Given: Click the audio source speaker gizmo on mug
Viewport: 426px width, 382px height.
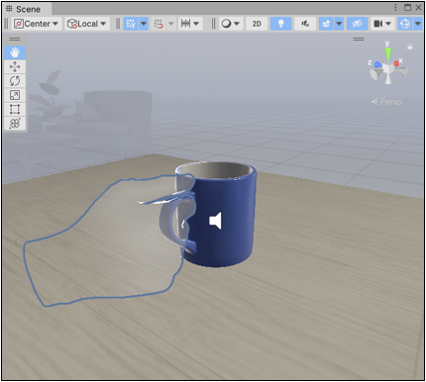Looking at the screenshot, I should coord(215,221).
